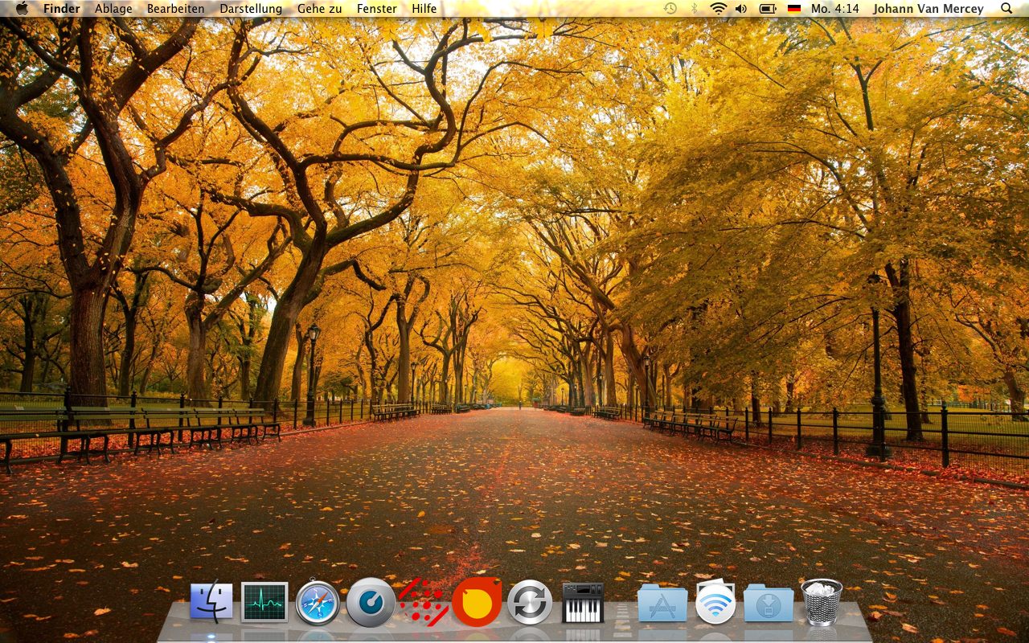Expand the Applications folder stack in dock
This screenshot has width=1029, height=643.
coord(662,603)
